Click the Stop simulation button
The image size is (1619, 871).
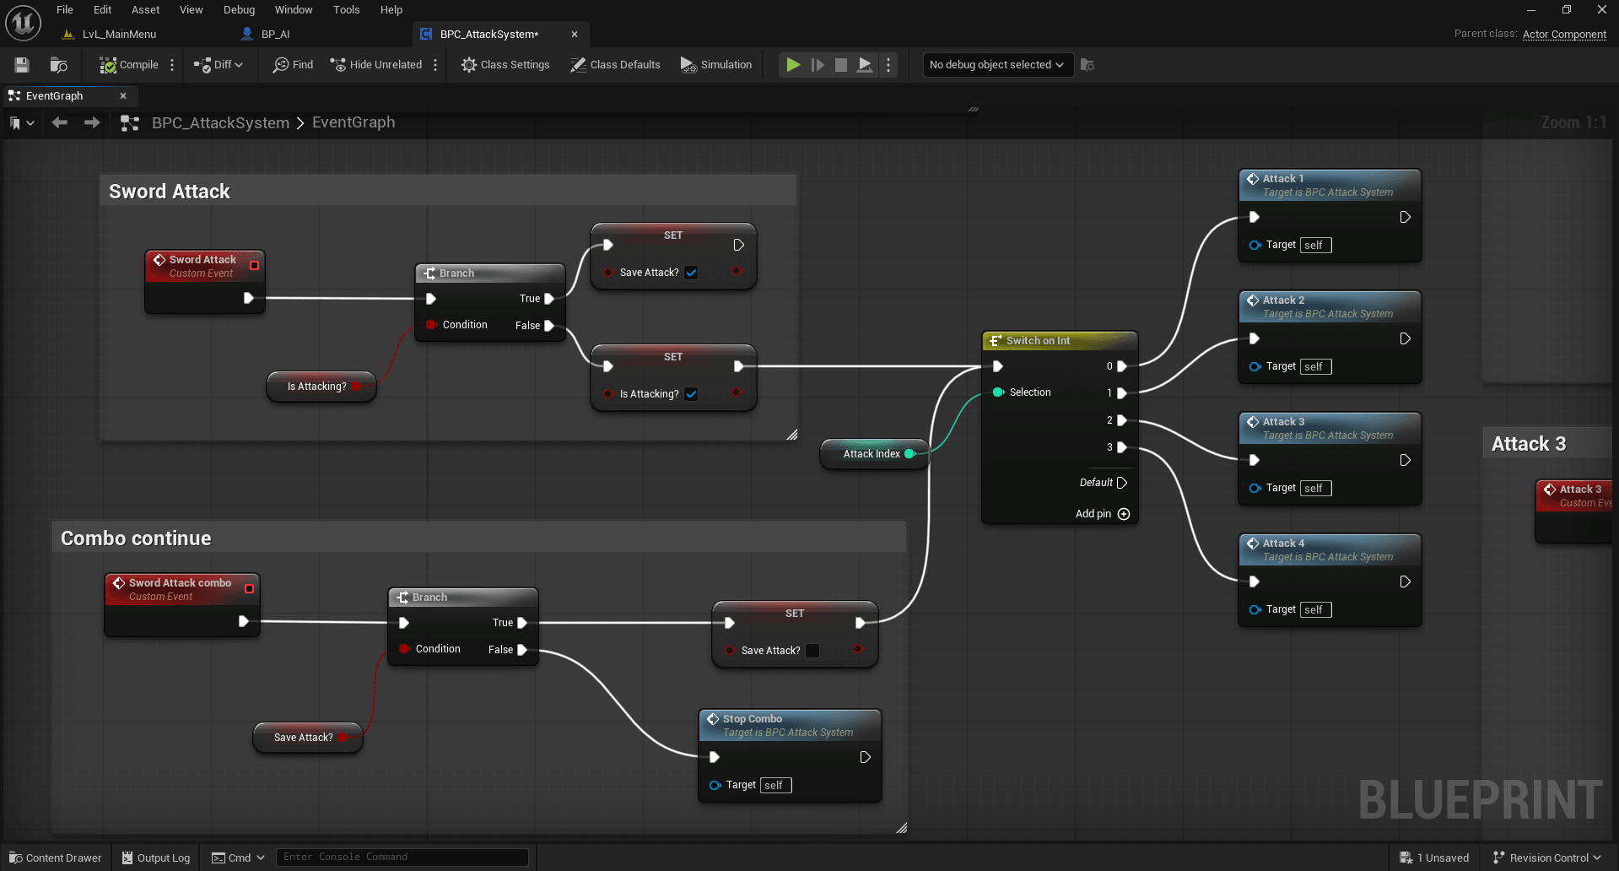pos(841,65)
